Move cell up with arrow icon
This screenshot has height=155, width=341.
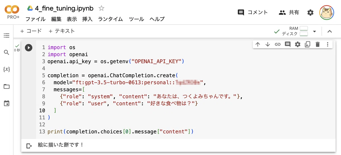pyautogui.click(x=258, y=44)
